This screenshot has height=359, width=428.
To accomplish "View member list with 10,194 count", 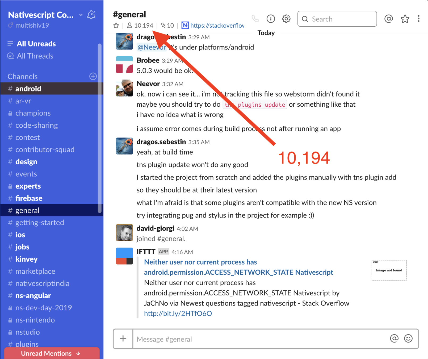I will click(x=140, y=26).
